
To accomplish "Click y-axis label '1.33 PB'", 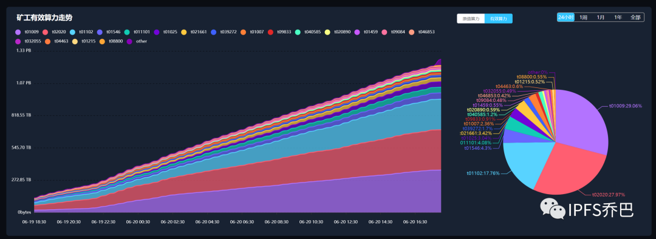I will [x=24, y=50].
